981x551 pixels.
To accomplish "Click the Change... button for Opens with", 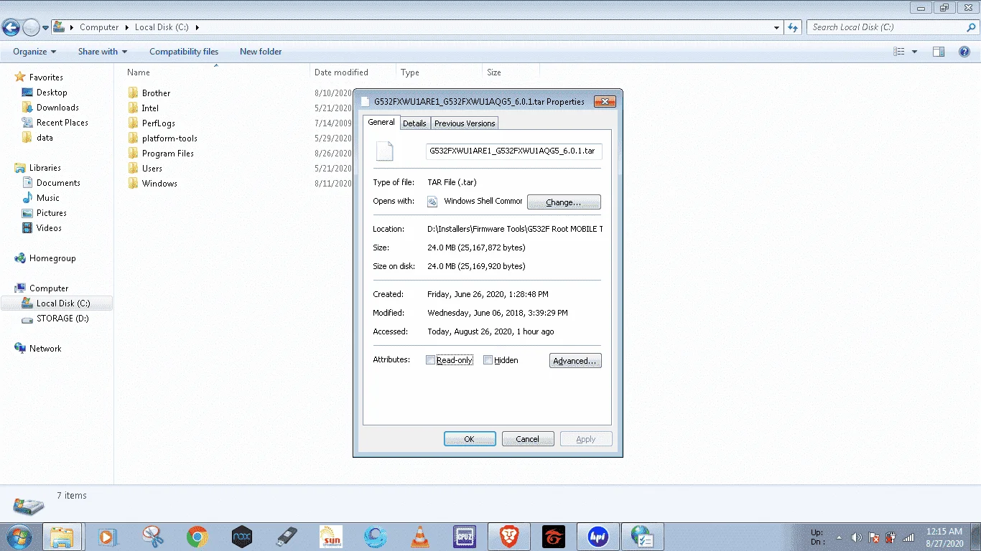I will pos(564,202).
